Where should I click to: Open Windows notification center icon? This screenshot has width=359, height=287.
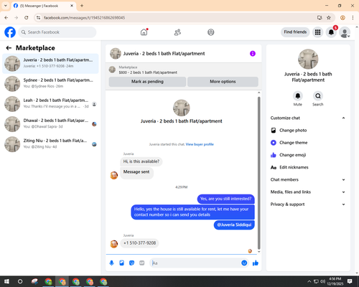[350, 281]
